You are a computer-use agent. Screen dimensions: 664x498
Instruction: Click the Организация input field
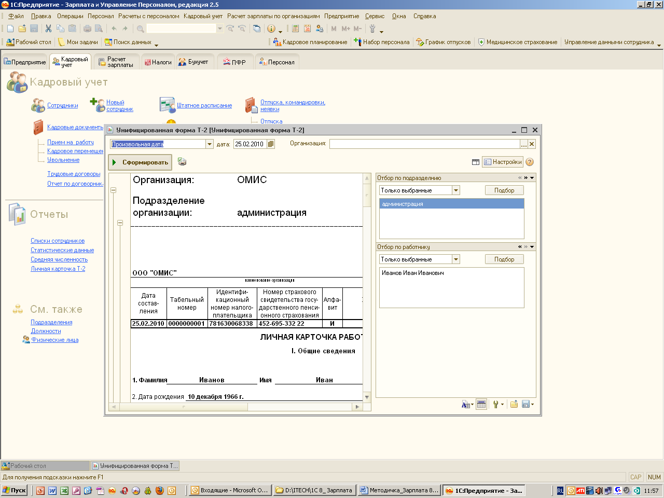[x=425, y=144]
